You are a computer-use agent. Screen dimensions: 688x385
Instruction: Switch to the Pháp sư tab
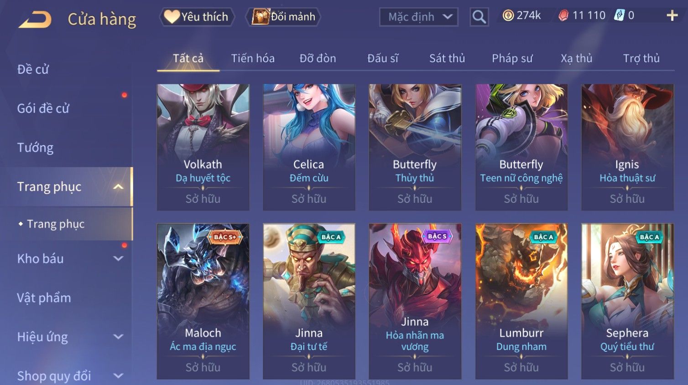(512, 58)
